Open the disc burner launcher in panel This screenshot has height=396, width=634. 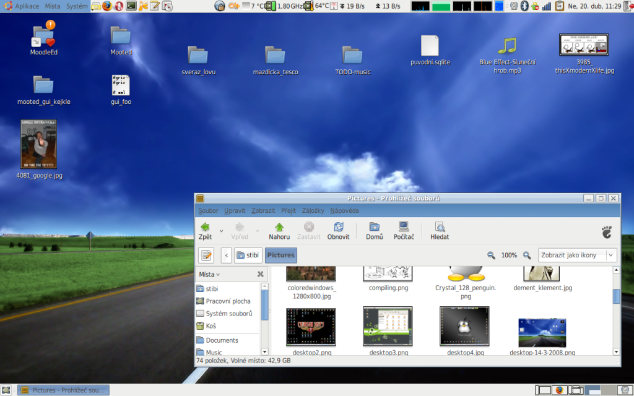coord(167,6)
